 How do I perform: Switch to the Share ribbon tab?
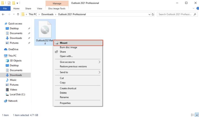pyautogui.click(x=28, y=9)
